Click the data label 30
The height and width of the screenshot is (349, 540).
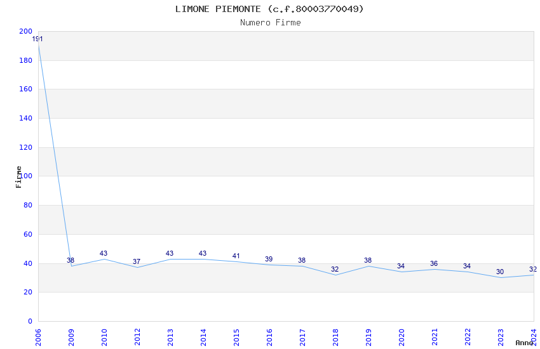[500, 272]
